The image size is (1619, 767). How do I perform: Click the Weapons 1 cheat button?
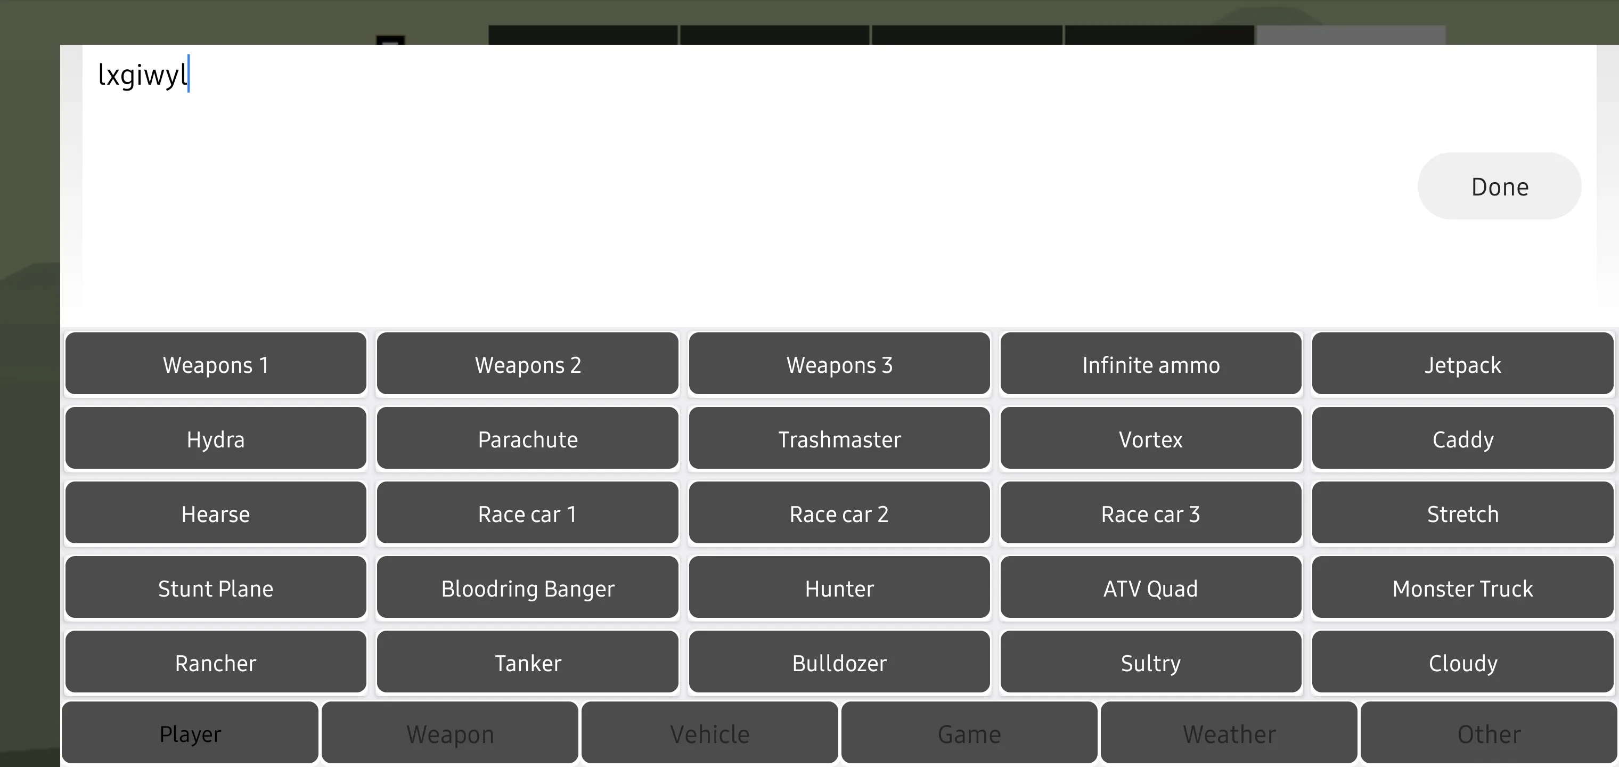point(215,363)
